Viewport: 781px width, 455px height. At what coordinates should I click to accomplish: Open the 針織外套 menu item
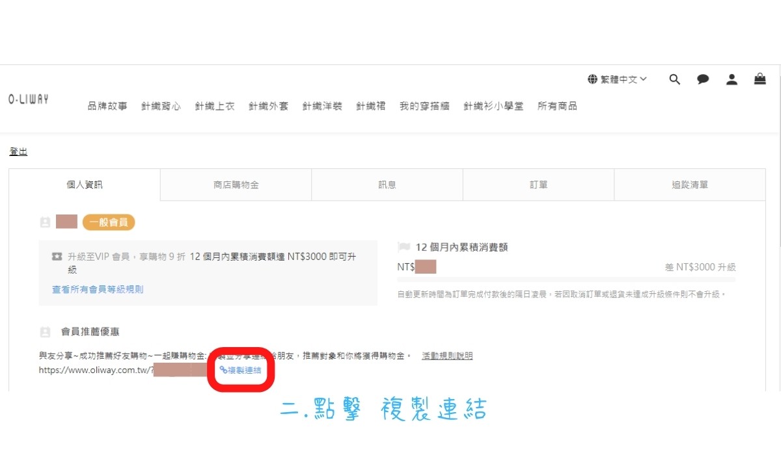coord(268,106)
